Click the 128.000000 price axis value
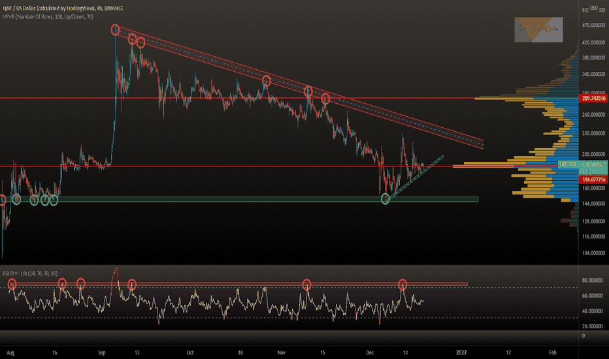The image size is (609, 359). 593,221
